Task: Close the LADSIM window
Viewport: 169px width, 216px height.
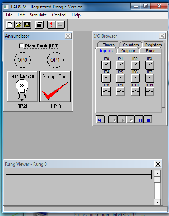Action: click(x=159, y=6)
